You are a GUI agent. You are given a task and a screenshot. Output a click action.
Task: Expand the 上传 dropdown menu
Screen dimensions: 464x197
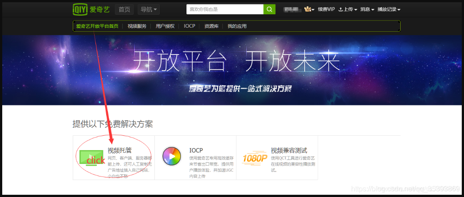(348, 9)
